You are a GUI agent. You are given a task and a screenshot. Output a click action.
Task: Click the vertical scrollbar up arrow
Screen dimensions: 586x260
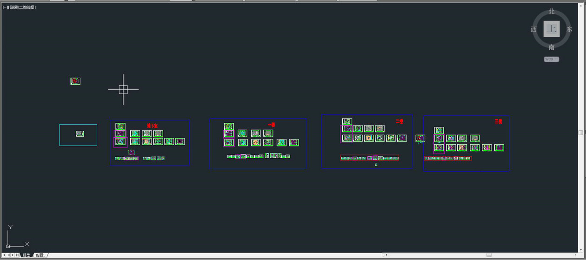pos(581,6)
